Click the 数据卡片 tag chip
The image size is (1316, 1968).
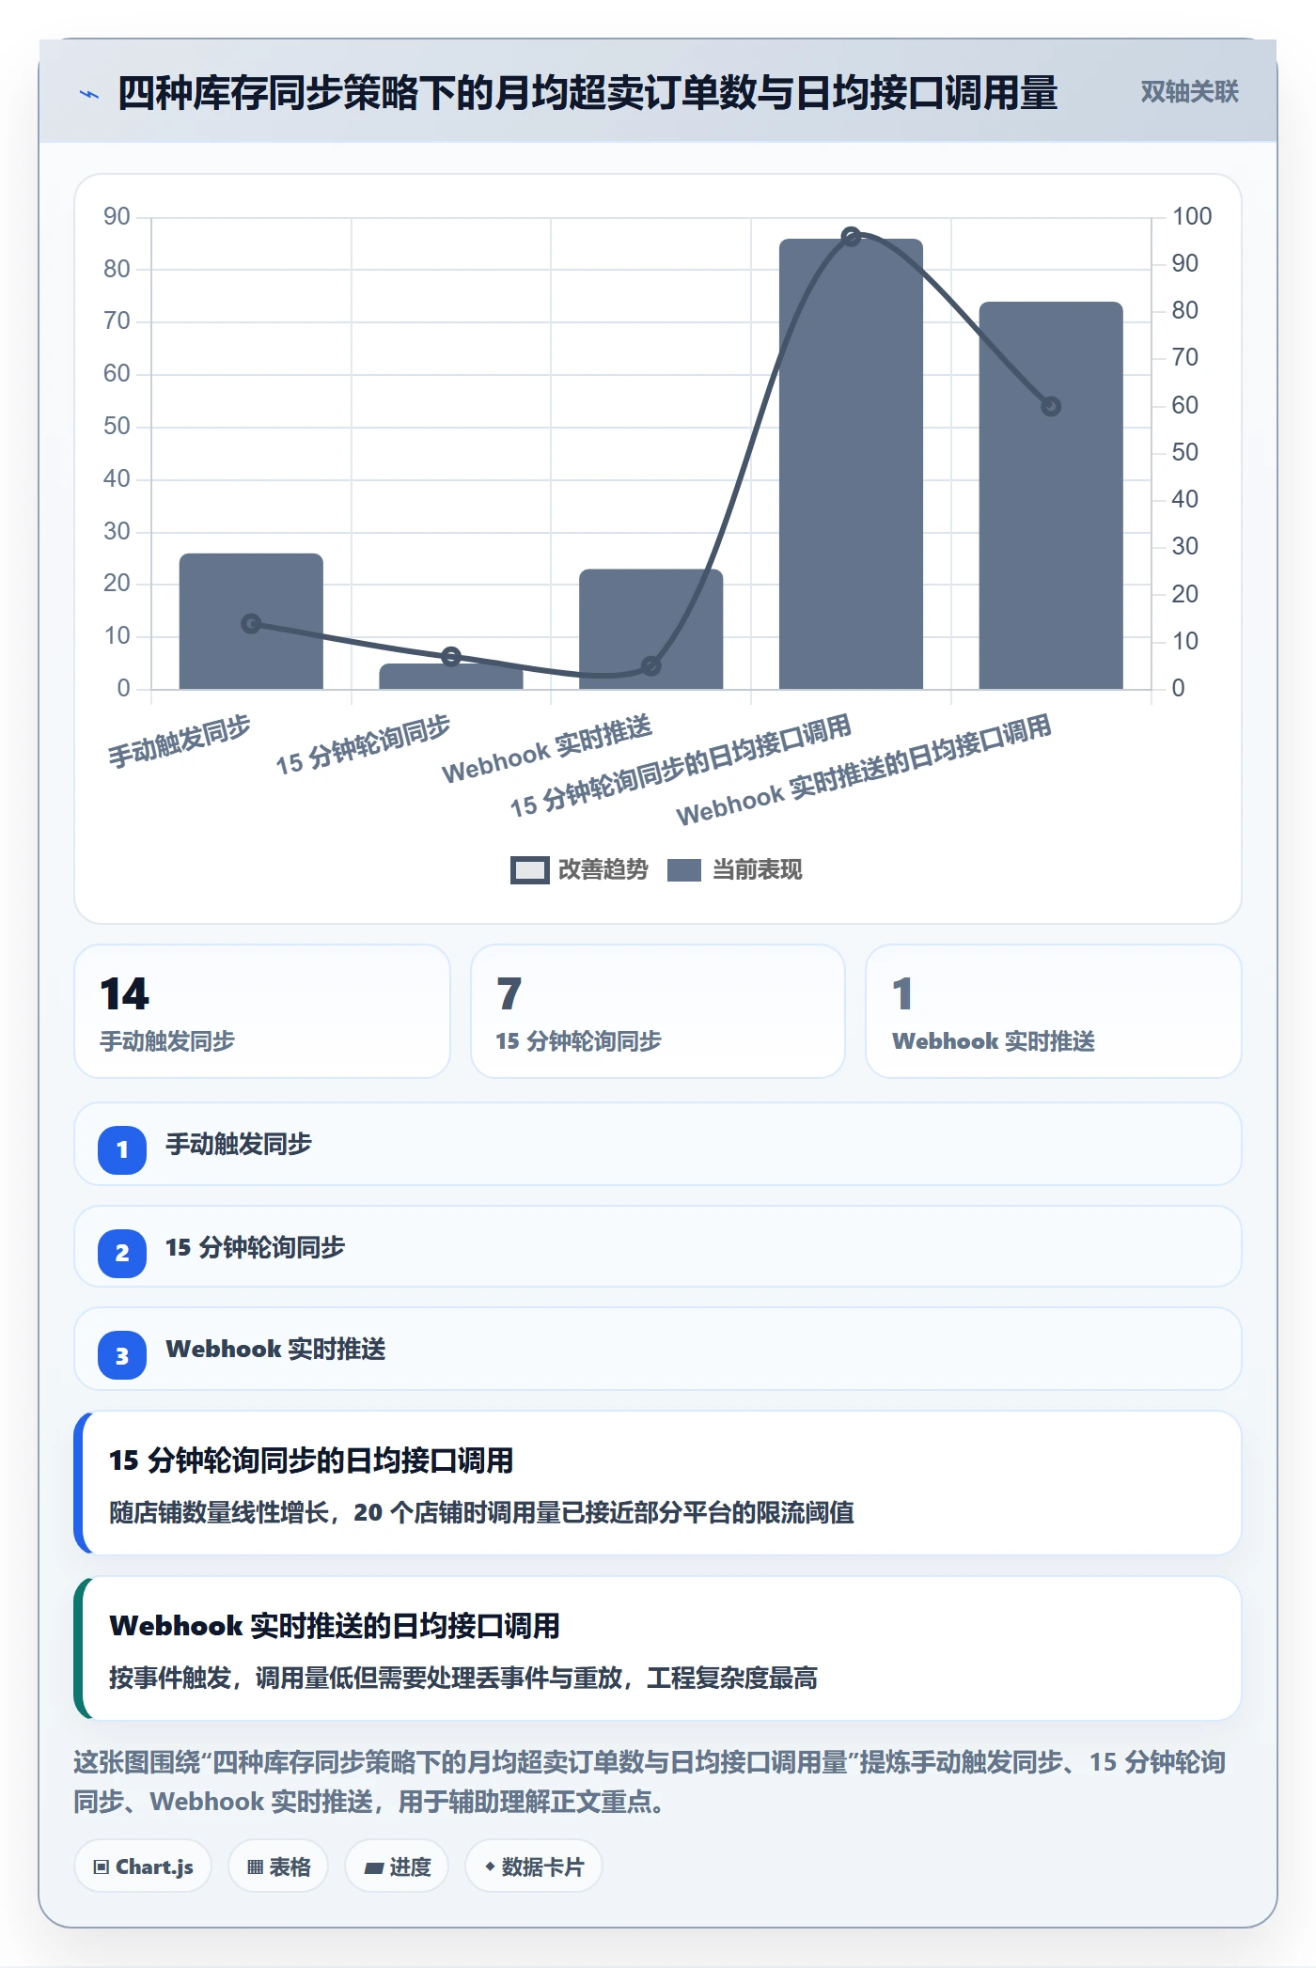[534, 1866]
